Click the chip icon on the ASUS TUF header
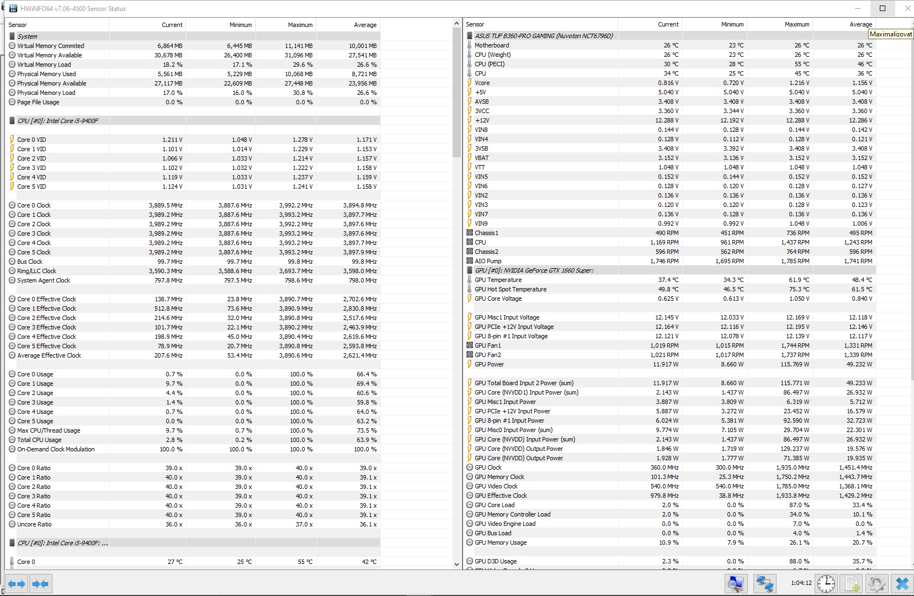Screen dimensions: 914x596 [470, 36]
